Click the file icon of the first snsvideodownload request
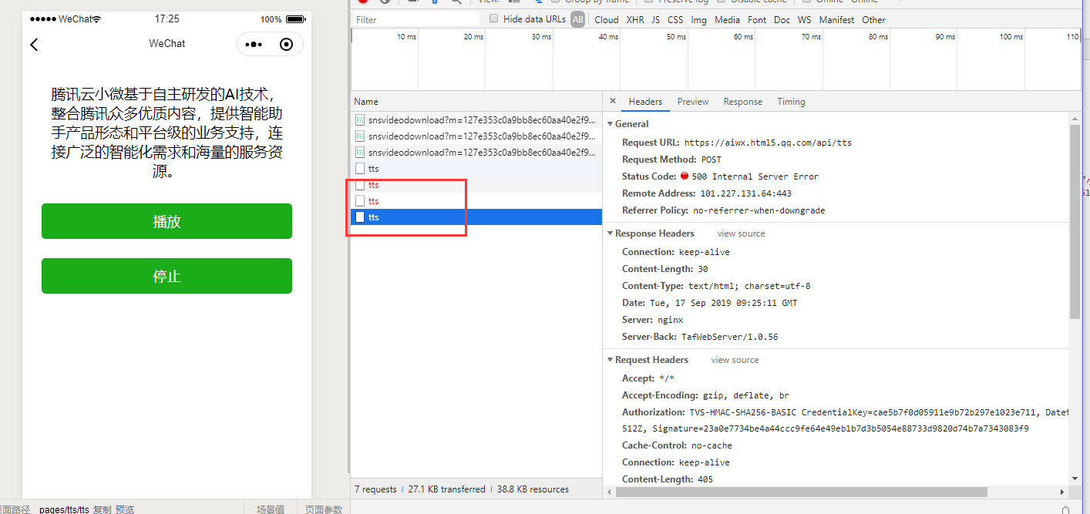The image size is (1090, 514). click(x=360, y=120)
